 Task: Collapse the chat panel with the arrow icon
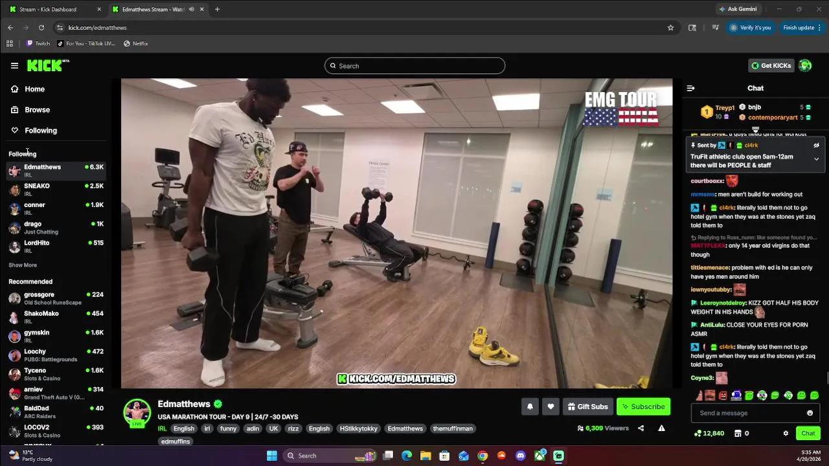pos(690,88)
